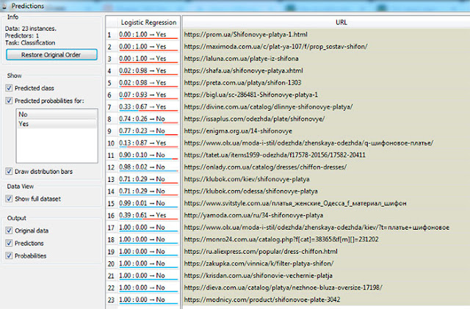Sort by the Logistic Regression column header
The height and width of the screenshot is (309, 470).
point(148,23)
